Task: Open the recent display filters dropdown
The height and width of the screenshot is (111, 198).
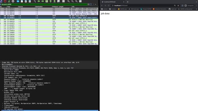Action: [x=93, y=4]
